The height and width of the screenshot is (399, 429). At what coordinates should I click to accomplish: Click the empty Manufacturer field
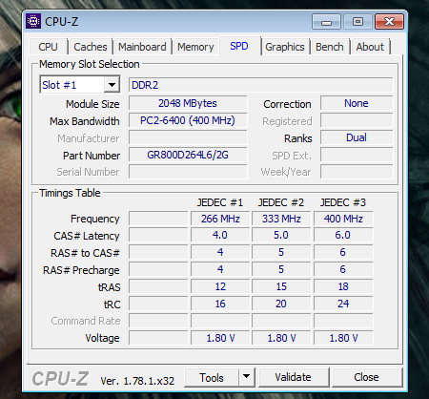click(x=188, y=138)
